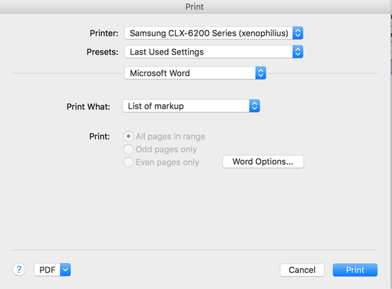Click the help question mark button
The height and width of the screenshot is (289, 392).
pos(19,269)
